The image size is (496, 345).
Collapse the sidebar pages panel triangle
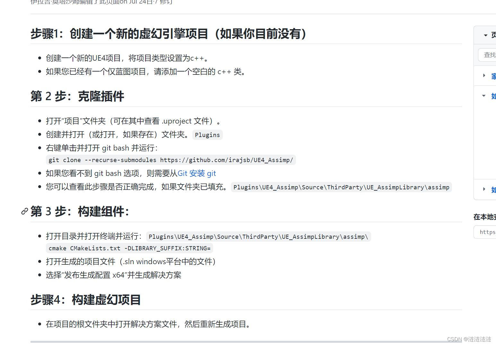[x=485, y=35]
